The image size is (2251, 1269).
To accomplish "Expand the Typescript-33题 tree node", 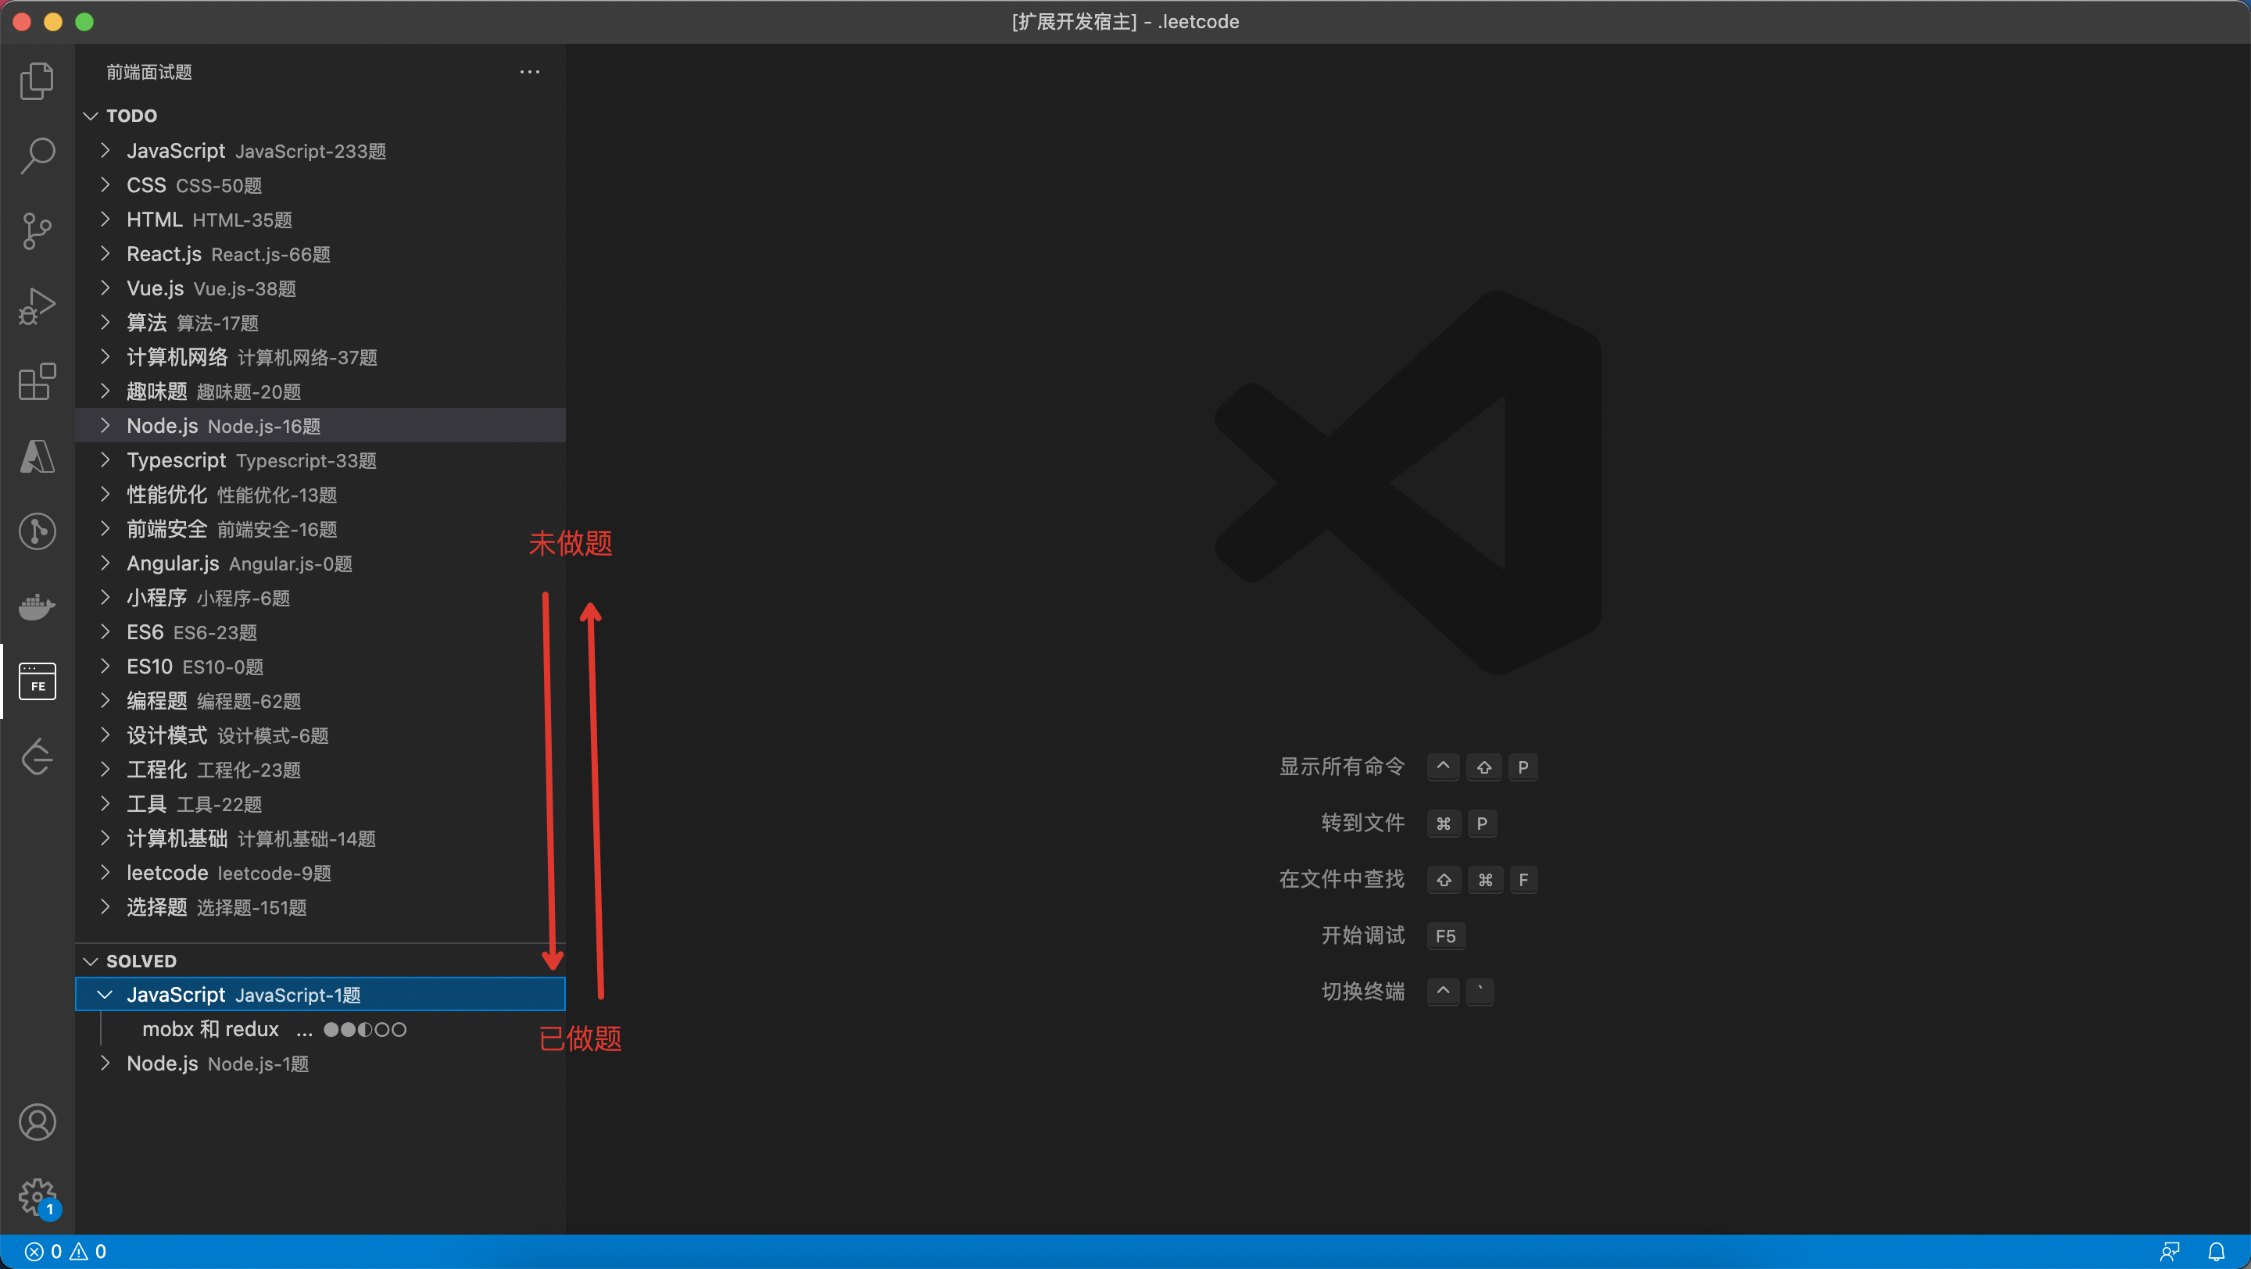I will [x=251, y=460].
